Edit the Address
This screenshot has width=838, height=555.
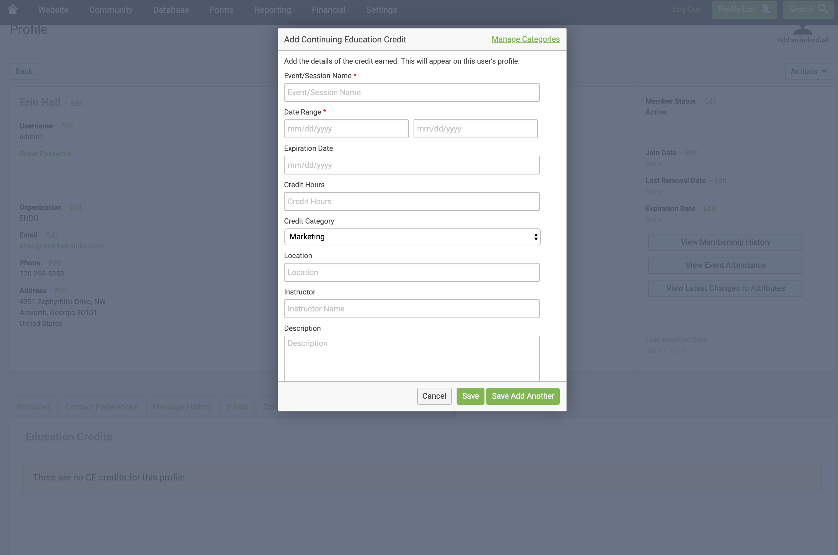[61, 291]
